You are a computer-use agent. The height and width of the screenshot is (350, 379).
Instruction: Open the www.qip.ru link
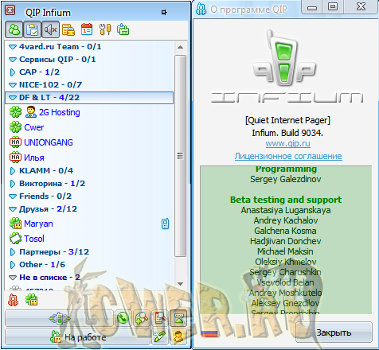[x=288, y=143]
